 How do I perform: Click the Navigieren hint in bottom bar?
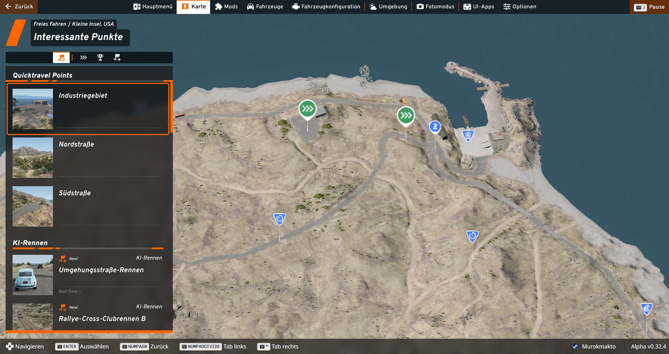coord(25,346)
